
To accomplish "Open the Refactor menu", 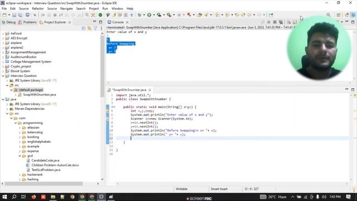I will (x=38, y=8).
